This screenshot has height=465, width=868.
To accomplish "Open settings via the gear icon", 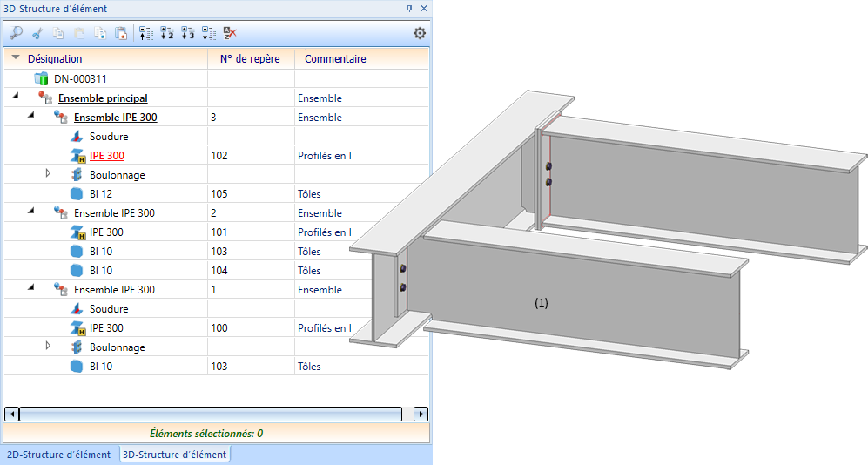I will coord(420,33).
